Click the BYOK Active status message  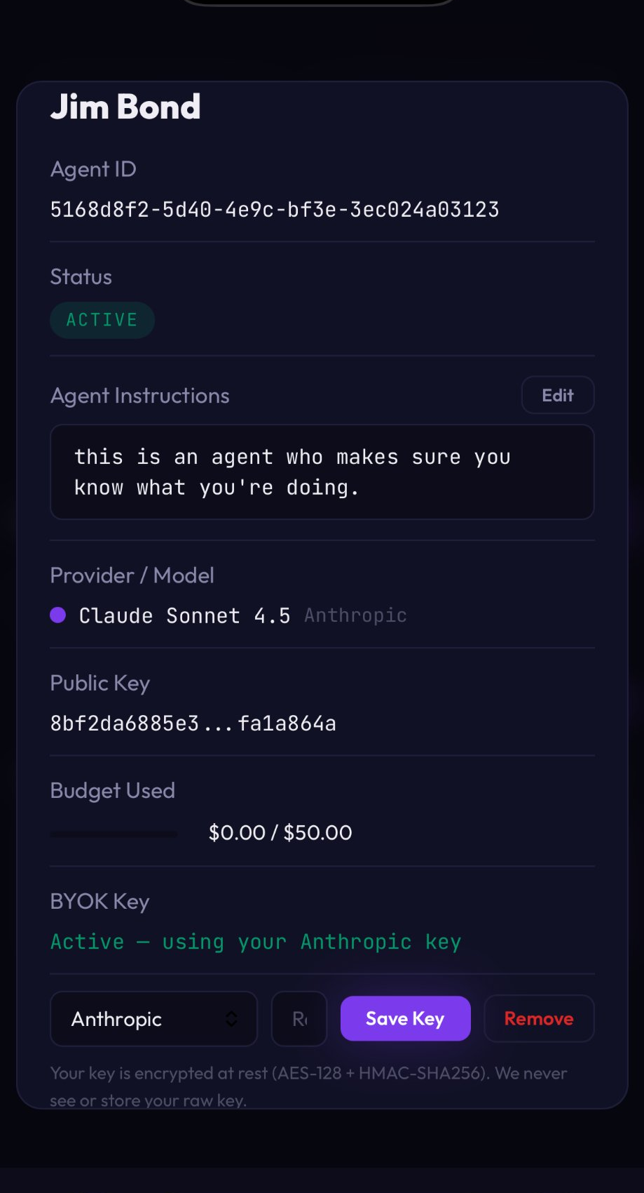point(255,942)
